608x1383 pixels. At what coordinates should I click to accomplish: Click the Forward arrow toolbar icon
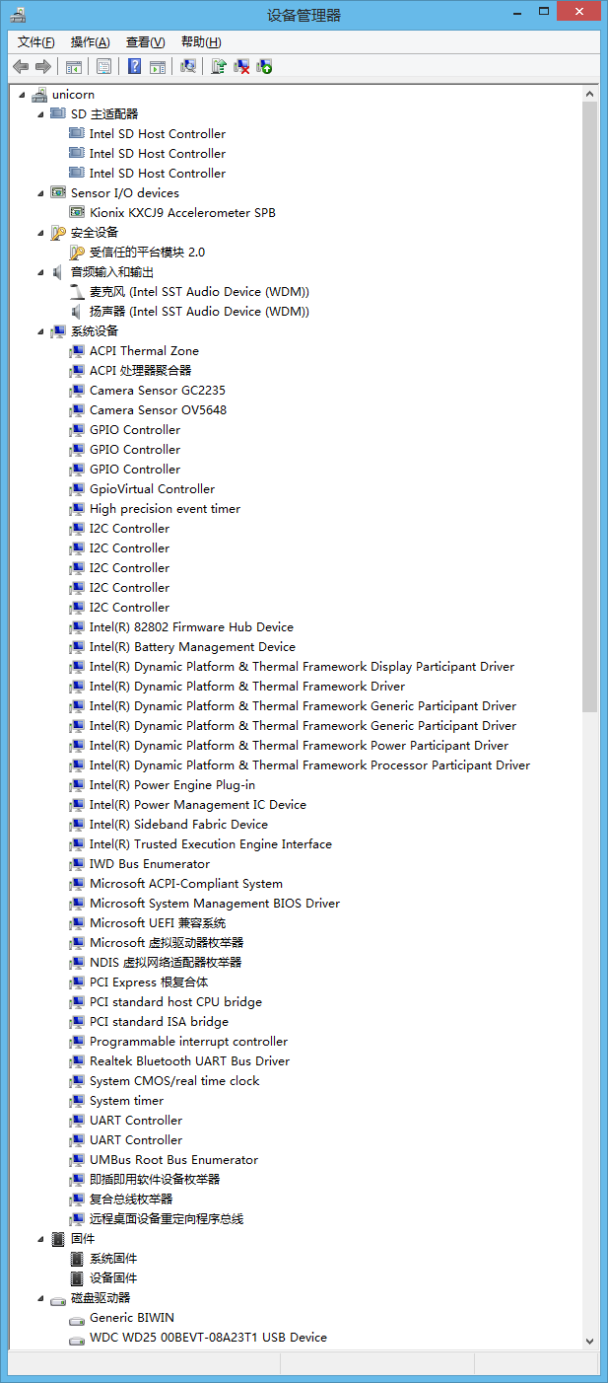42,66
